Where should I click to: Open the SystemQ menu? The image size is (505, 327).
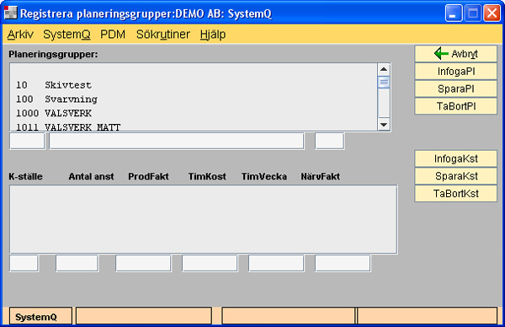point(66,35)
